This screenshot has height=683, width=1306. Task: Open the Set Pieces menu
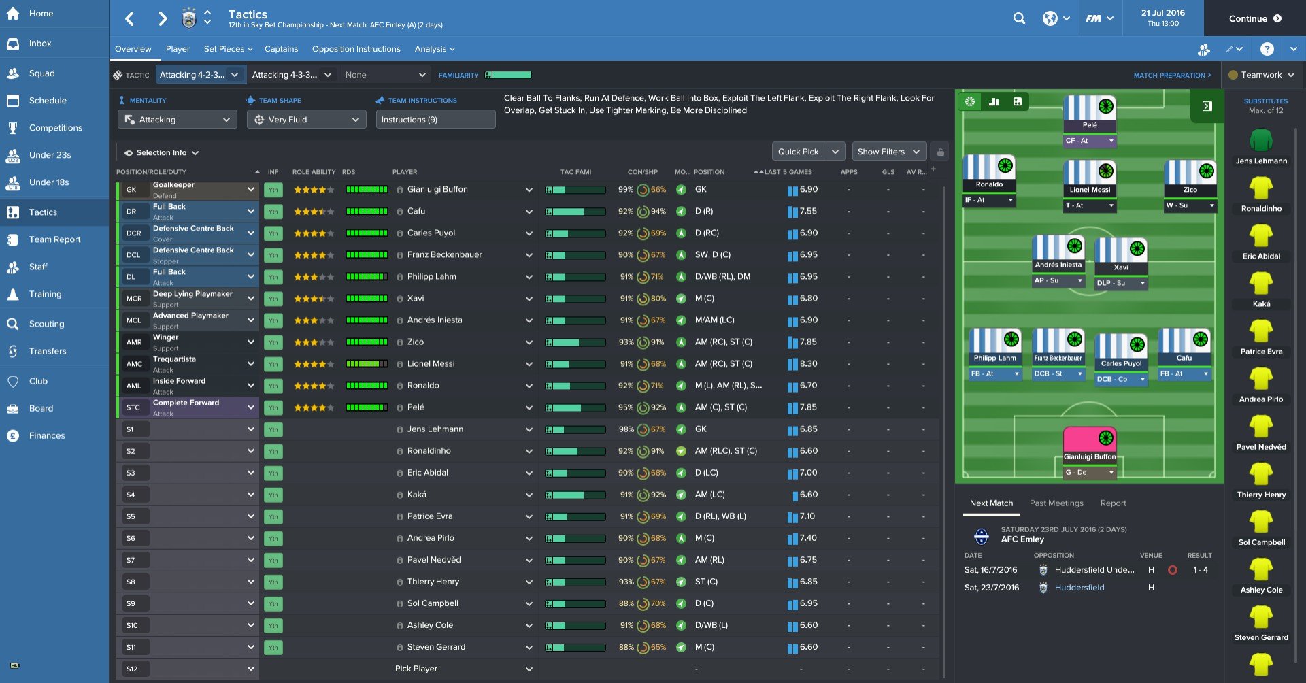[228, 49]
